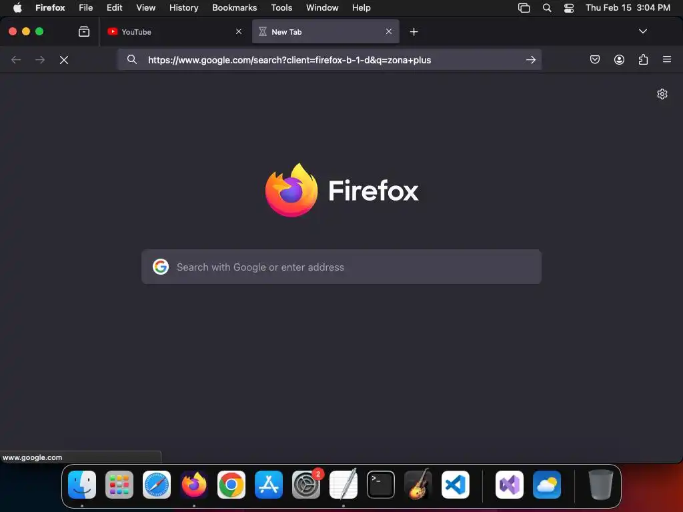
Task: Open Weather app from the dock
Action: click(x=547, y=484)
